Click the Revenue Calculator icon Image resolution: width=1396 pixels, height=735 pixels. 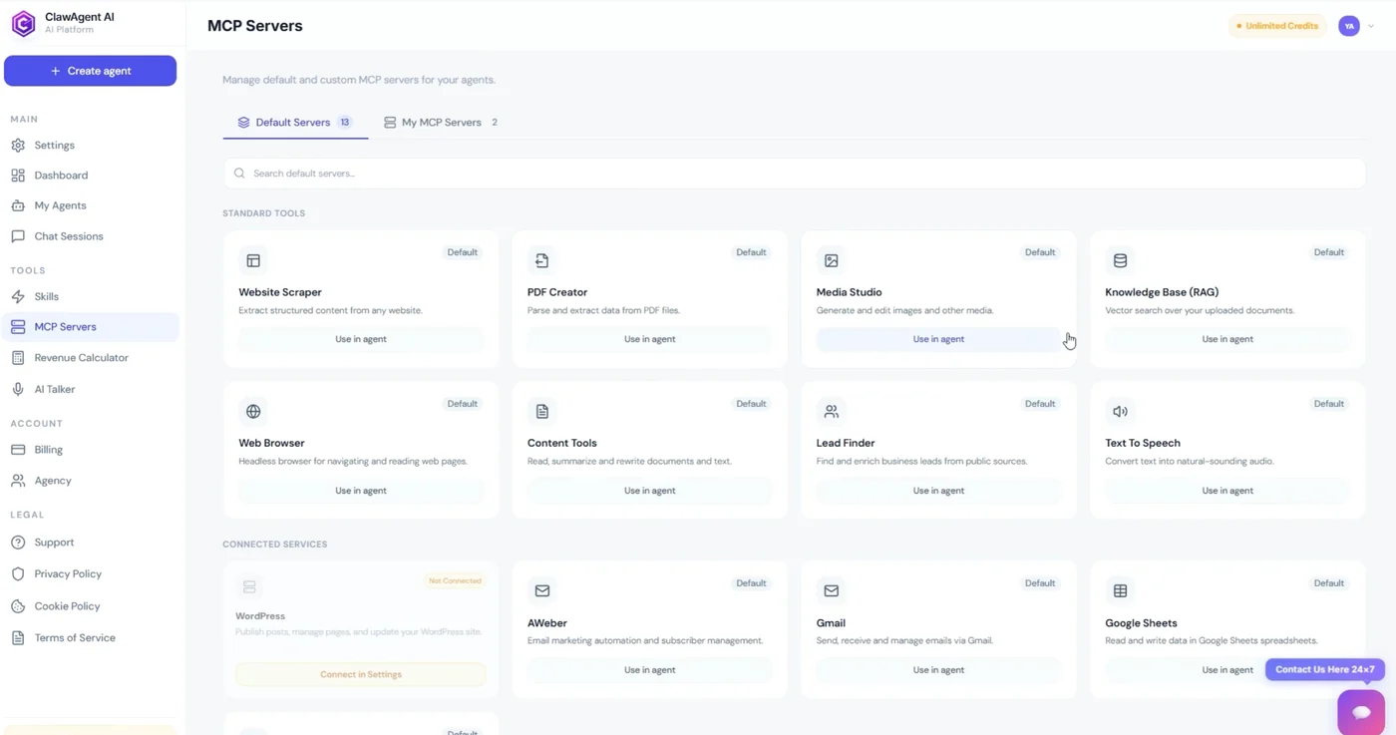point(18,357)
